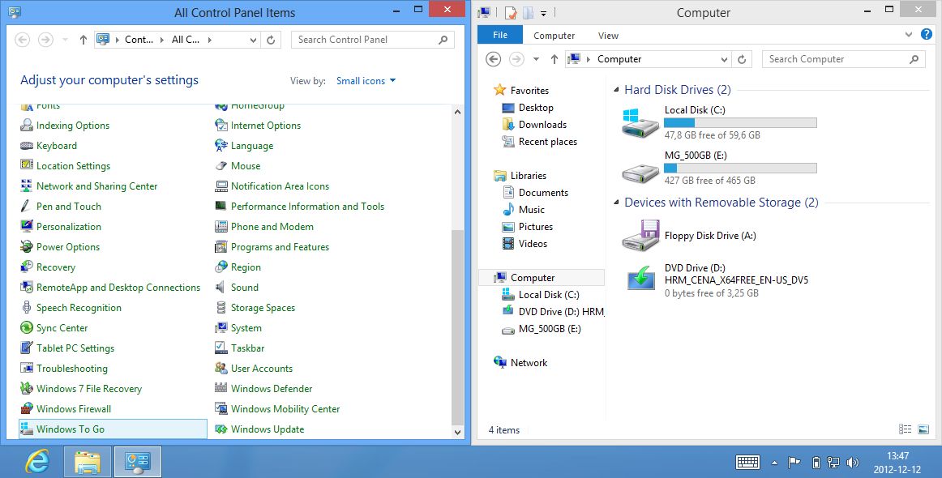Open Help in Computer window
This screenshot has width=942, height=478.
pyautogui.click(x=927, y=35)
